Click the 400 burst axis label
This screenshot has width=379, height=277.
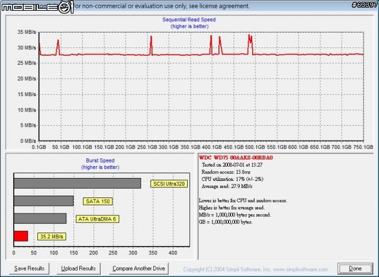coord(173,253)
